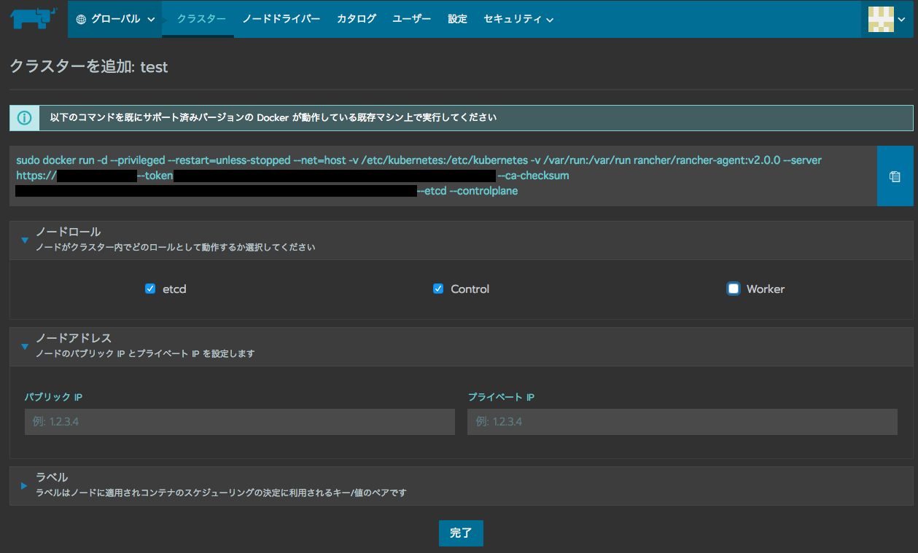Copy the docker command to clipboard
This screenshot has width=918, height=553.
(895, 176)
